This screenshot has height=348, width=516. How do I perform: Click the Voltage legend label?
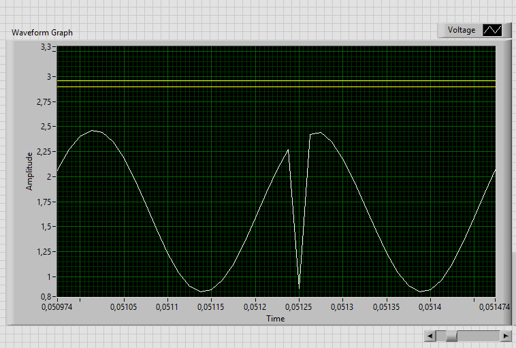pyautogui.click(x=462, y=30)
